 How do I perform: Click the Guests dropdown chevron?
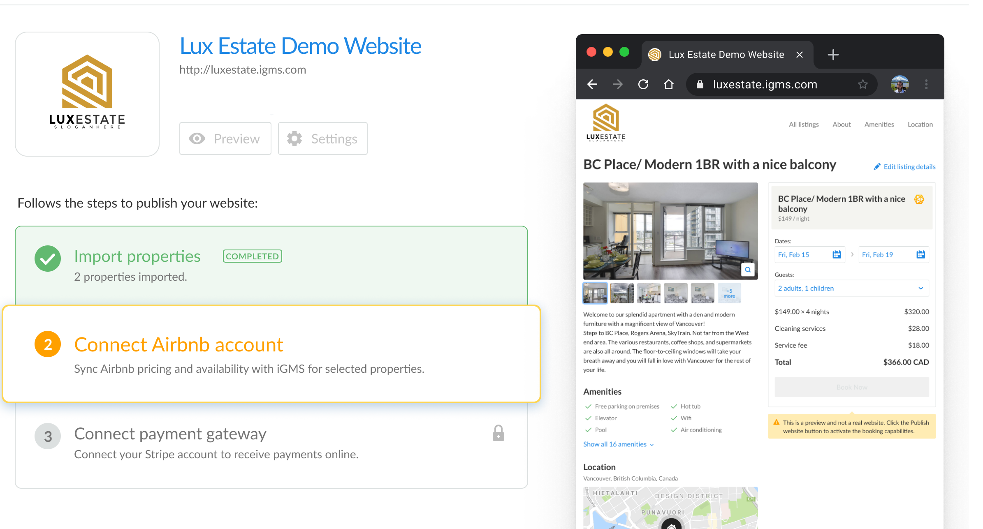point(920,288)
